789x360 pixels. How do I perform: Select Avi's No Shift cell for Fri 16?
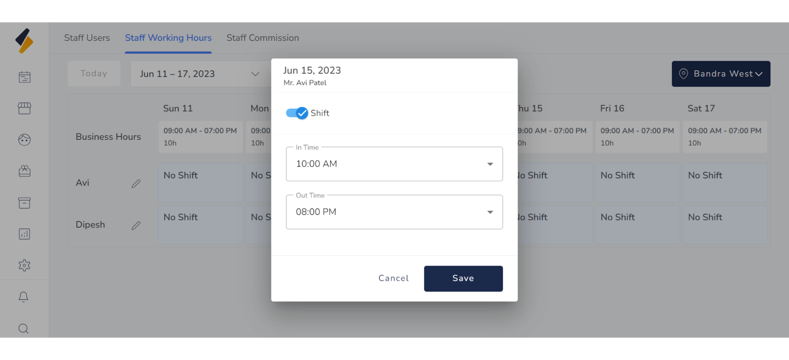[637, 183]
